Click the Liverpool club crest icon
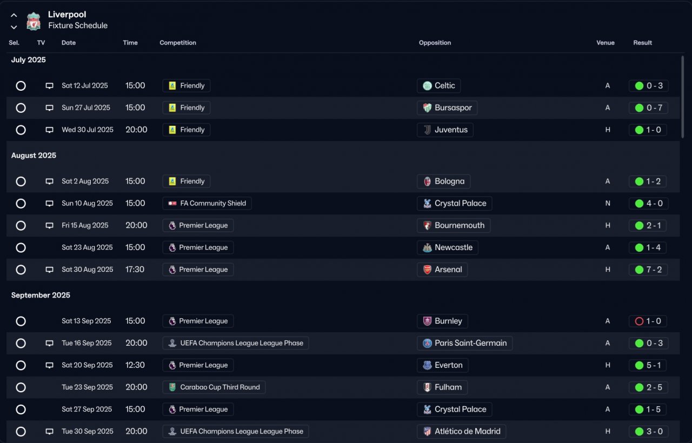692x443 pixels. tap(34, 21)
